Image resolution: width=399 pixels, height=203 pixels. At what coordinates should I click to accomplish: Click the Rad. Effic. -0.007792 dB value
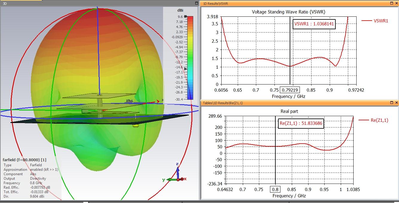click(40, 187)
